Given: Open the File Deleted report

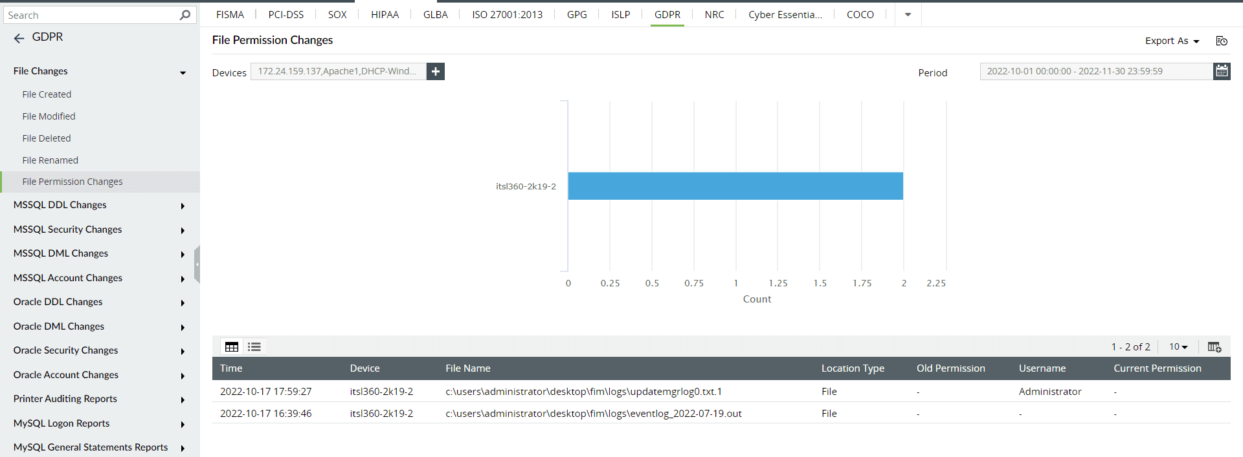Looking at the screenshot, I should tap(47, 138).
